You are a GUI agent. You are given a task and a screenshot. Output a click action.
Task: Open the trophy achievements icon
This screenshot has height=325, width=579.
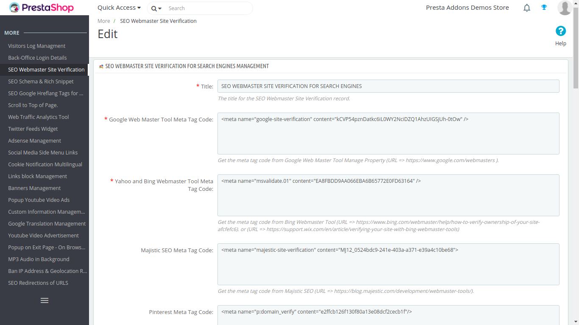[544, 7]
